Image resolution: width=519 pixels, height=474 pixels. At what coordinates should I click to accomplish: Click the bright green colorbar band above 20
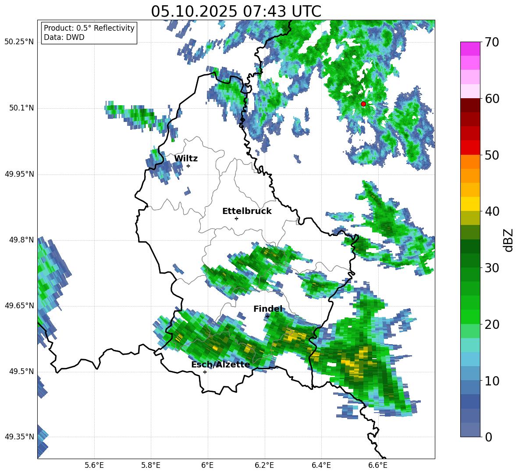coord(470,317)
